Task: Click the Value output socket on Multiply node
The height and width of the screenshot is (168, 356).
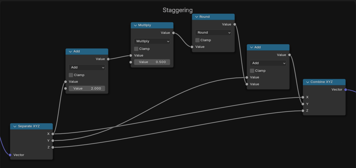Action: point(173,33)
